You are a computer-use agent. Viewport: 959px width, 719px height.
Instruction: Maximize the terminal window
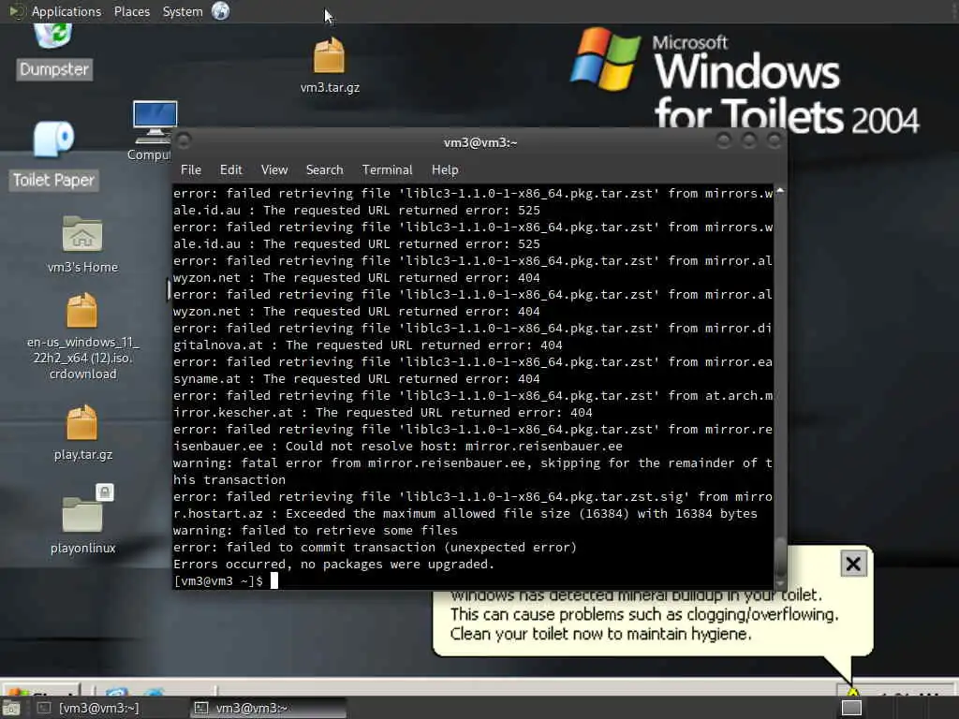(748, 141)
